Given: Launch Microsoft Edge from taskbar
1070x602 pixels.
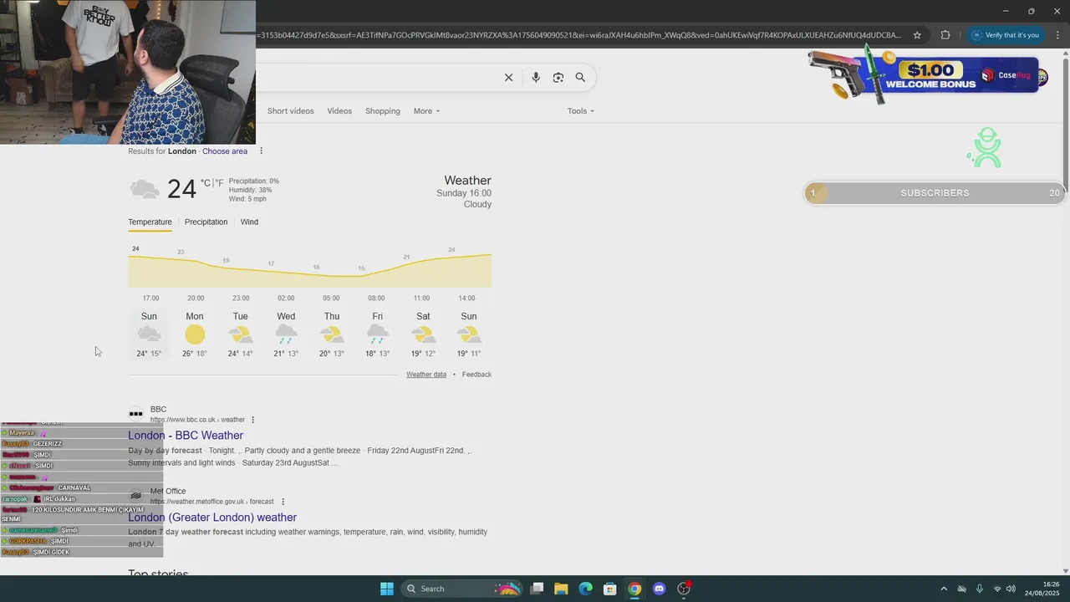Looking at the screenshot, I should click(586, 589).
